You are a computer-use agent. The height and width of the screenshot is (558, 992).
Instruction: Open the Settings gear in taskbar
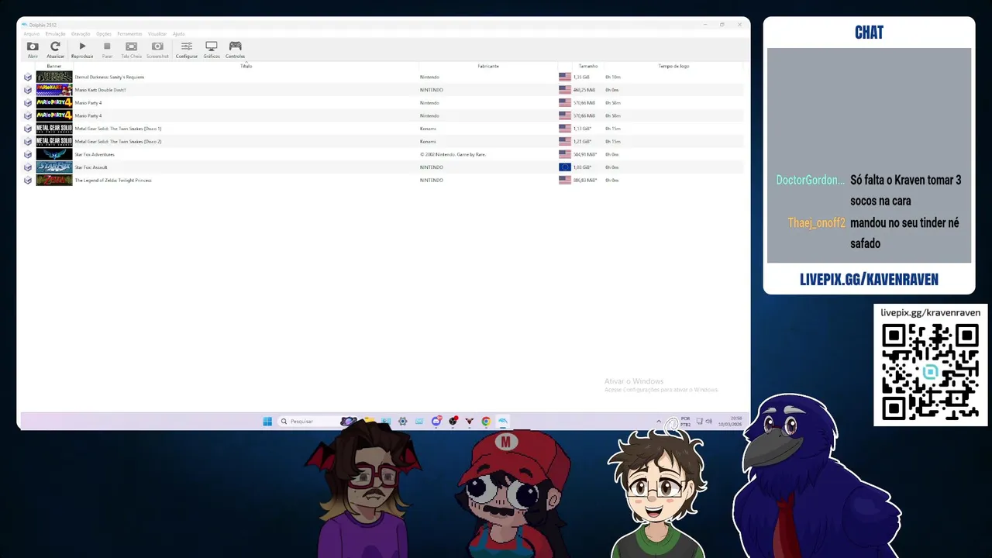click(402, 422)
